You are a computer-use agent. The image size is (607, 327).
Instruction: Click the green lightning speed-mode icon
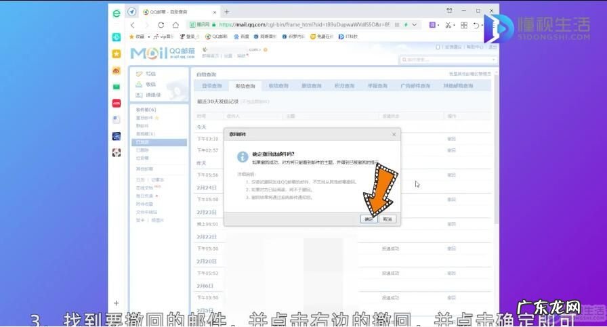click(x=406, y=25)
